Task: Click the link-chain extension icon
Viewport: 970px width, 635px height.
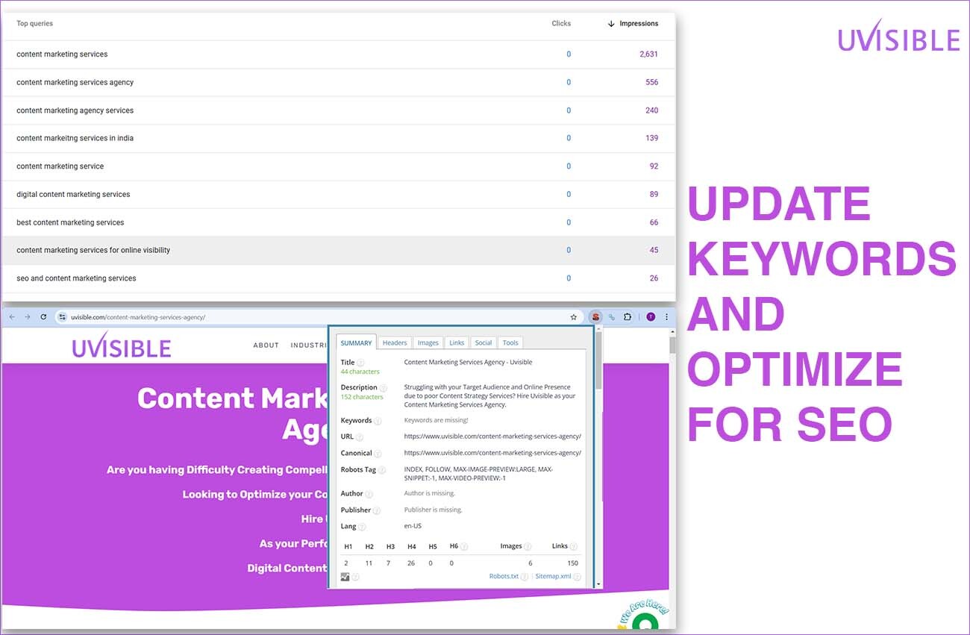Action: (612, 317)
